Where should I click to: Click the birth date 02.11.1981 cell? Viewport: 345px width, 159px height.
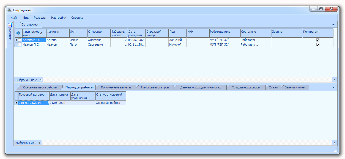(x=136, y=45)
